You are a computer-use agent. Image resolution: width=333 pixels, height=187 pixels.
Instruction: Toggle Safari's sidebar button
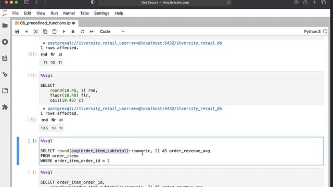[x=27, y=2]
